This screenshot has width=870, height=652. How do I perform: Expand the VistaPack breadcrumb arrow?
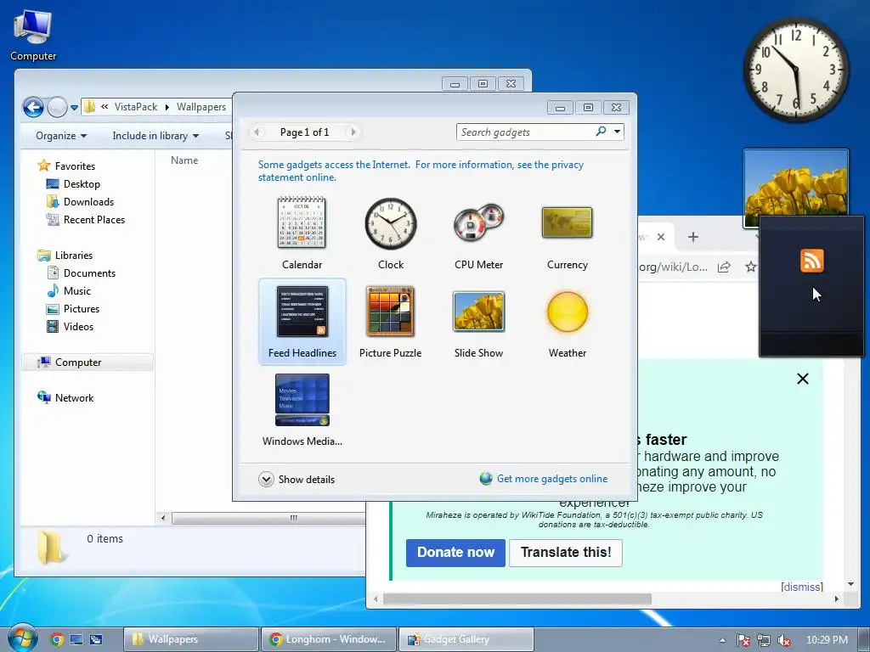(167, 107)
